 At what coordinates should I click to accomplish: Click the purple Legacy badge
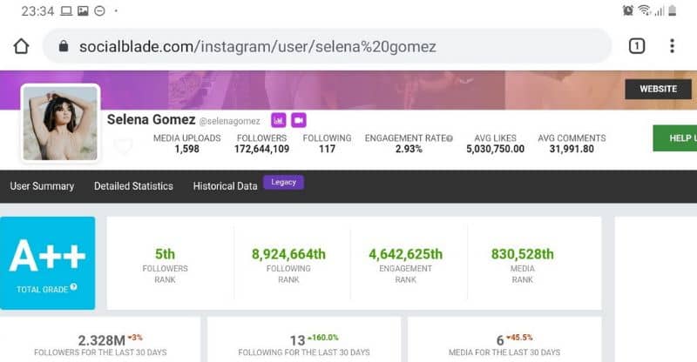[283, 182]
